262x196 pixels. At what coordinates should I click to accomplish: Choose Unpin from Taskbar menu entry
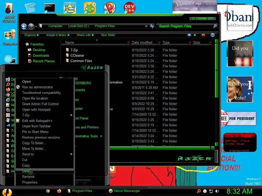pyautogui.click(x=45, y=126)
